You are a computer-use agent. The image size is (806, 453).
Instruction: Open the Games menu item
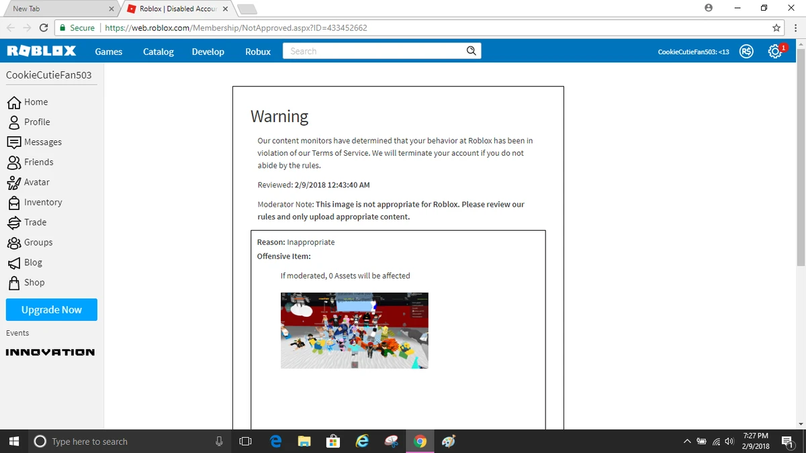click(108, 51)
